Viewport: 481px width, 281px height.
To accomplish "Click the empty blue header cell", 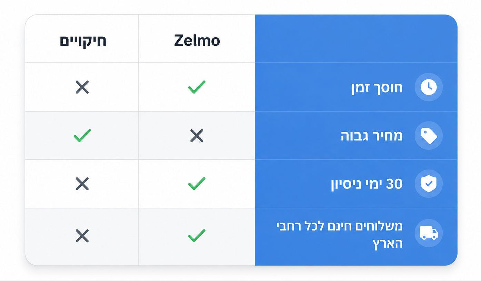I will tap(356, 39).
